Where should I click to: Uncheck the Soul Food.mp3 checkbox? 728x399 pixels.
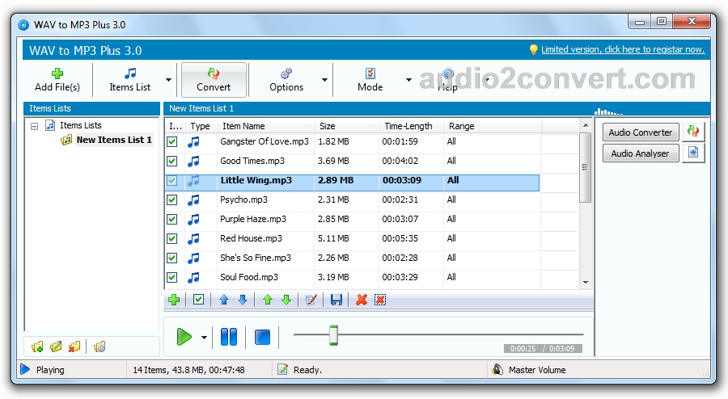[172, 277]
